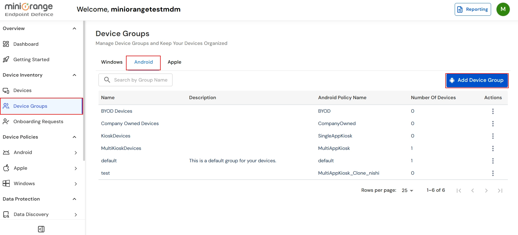Screen dimensions: 518x235
Task: Click the Reporting button
Action: pos(473,9)
